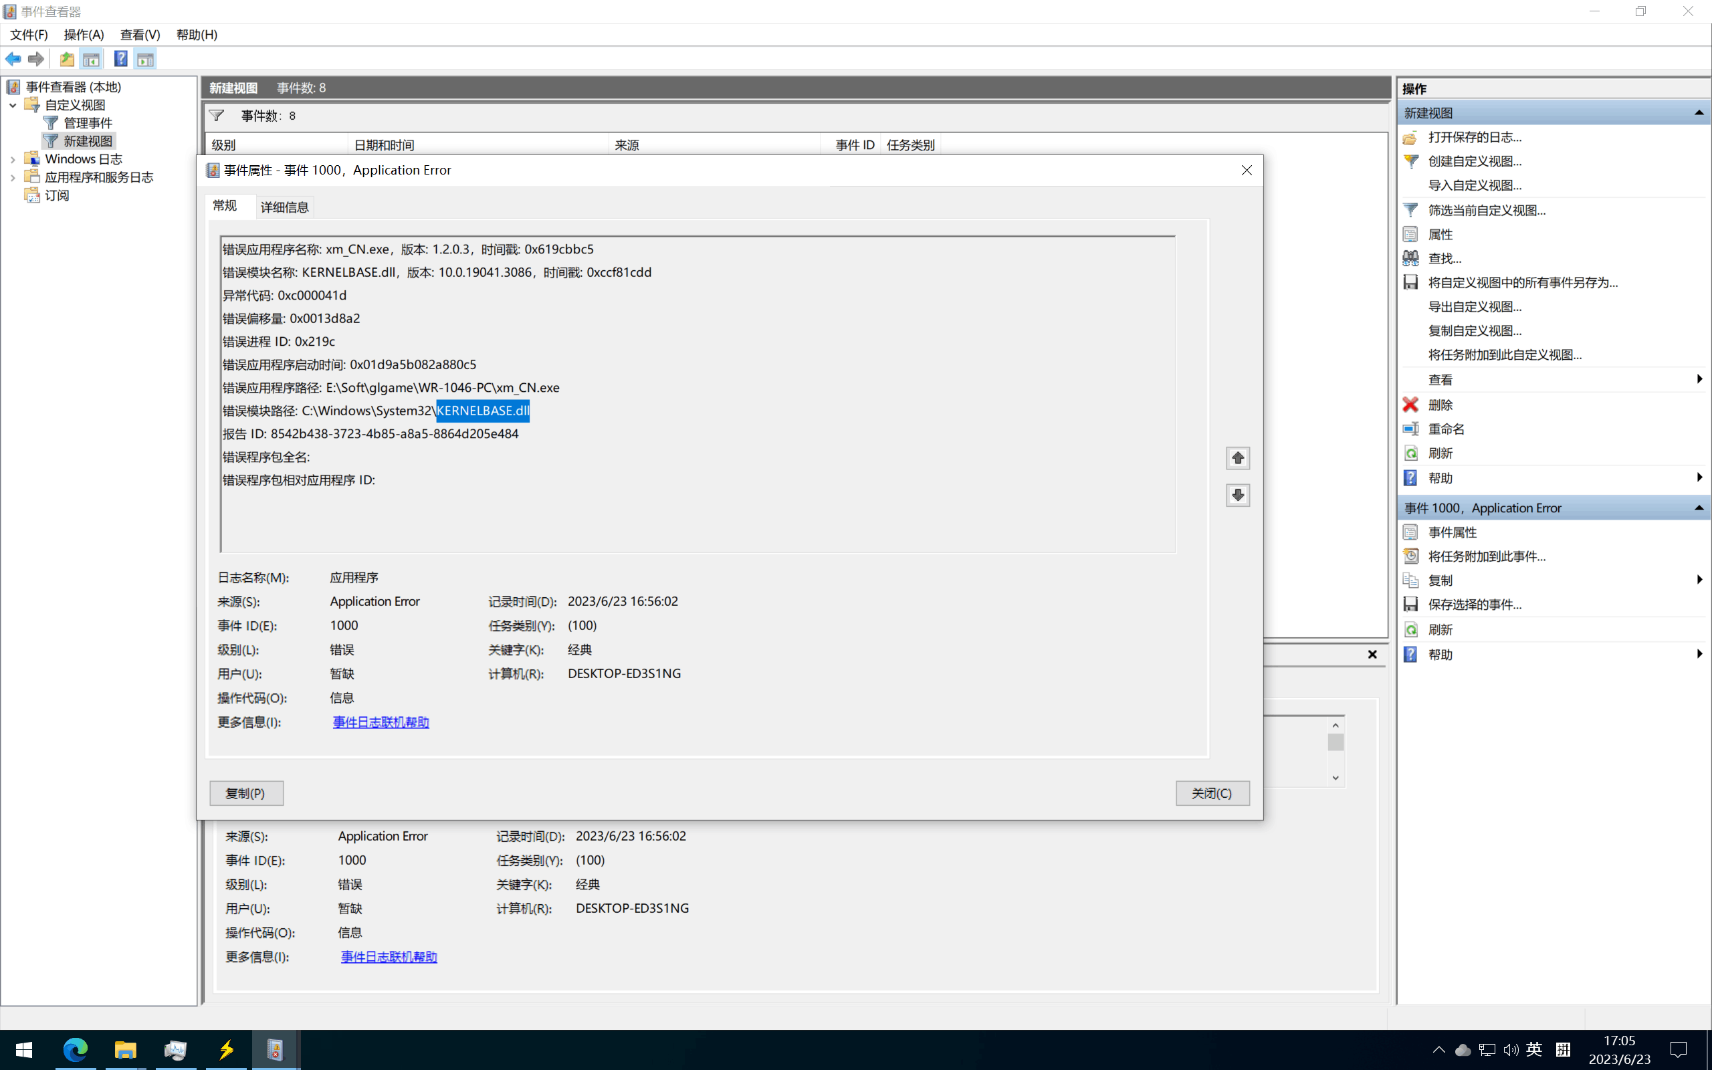Click the back arrow toolbar icon
The width and height of the screenshot is (1712, 1070).
13,59
